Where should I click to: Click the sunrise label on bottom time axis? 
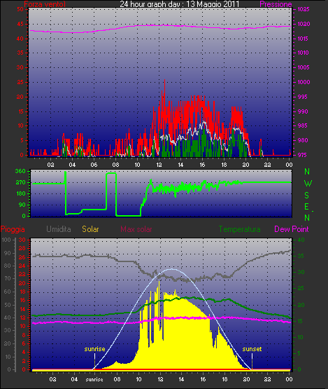[x=94, y=380]
